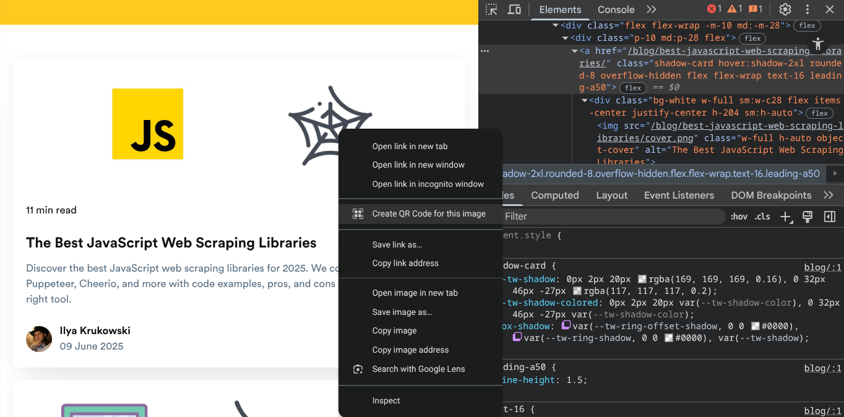Viewport: 844px width, 417px height.
Task: Toggle the computed styles sidebar icon
Action: [x=830, y=217]
